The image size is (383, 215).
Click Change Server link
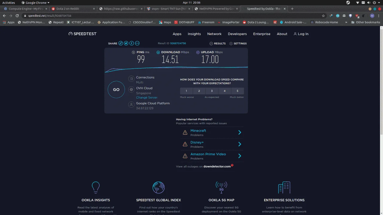[147, 98]
